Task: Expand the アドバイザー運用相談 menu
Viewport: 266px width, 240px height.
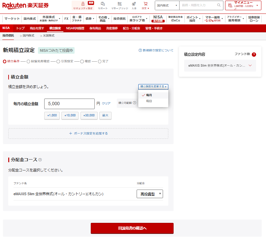Action: 235,19
